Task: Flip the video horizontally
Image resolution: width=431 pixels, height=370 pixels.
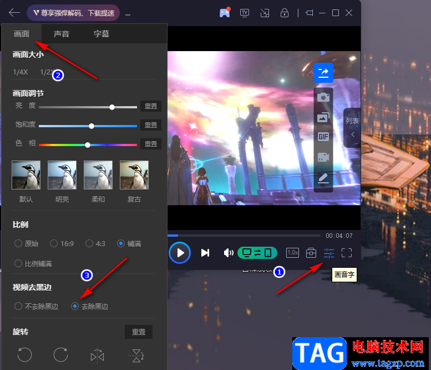Action: (97, 355)
